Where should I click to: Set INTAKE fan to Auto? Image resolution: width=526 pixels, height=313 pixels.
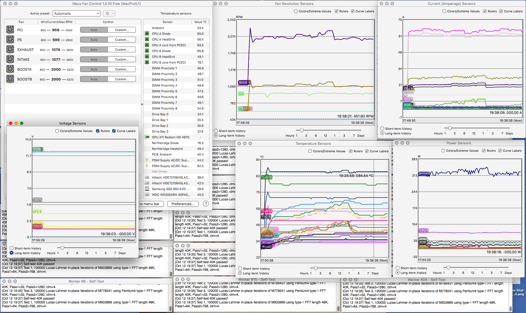point(94,59)
